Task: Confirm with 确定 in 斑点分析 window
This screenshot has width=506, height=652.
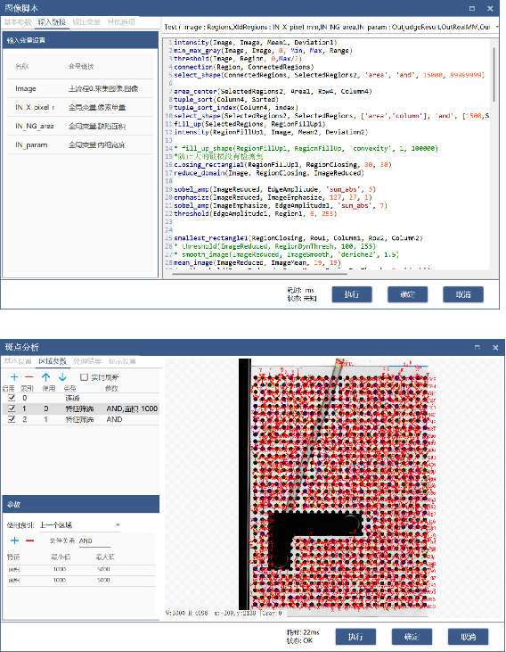Action: point(412,637)
